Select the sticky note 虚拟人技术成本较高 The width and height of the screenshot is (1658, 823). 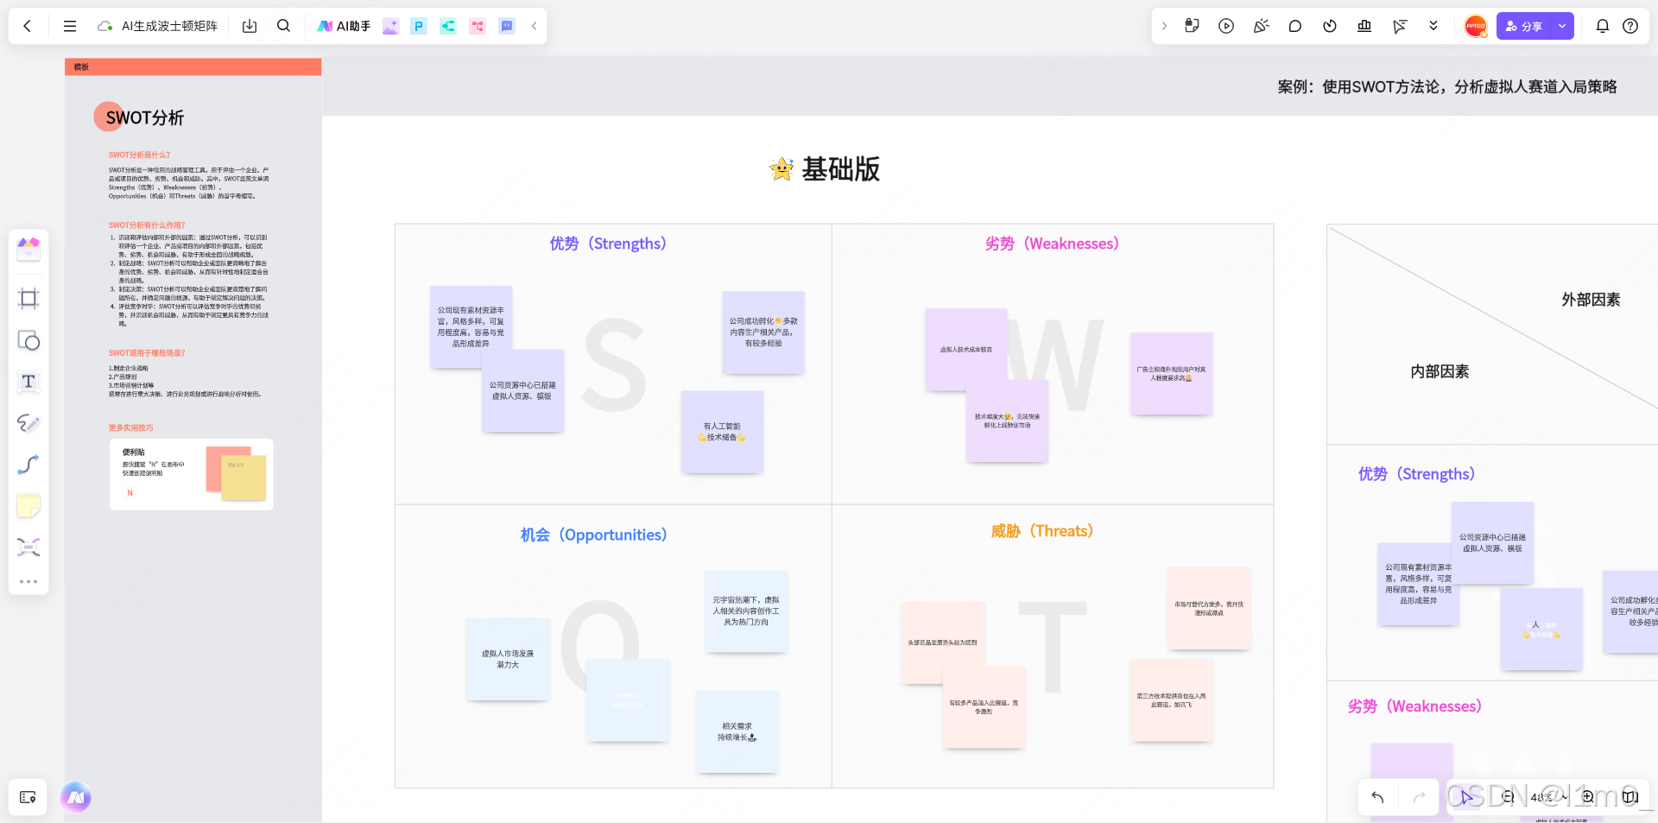[965, 349]
